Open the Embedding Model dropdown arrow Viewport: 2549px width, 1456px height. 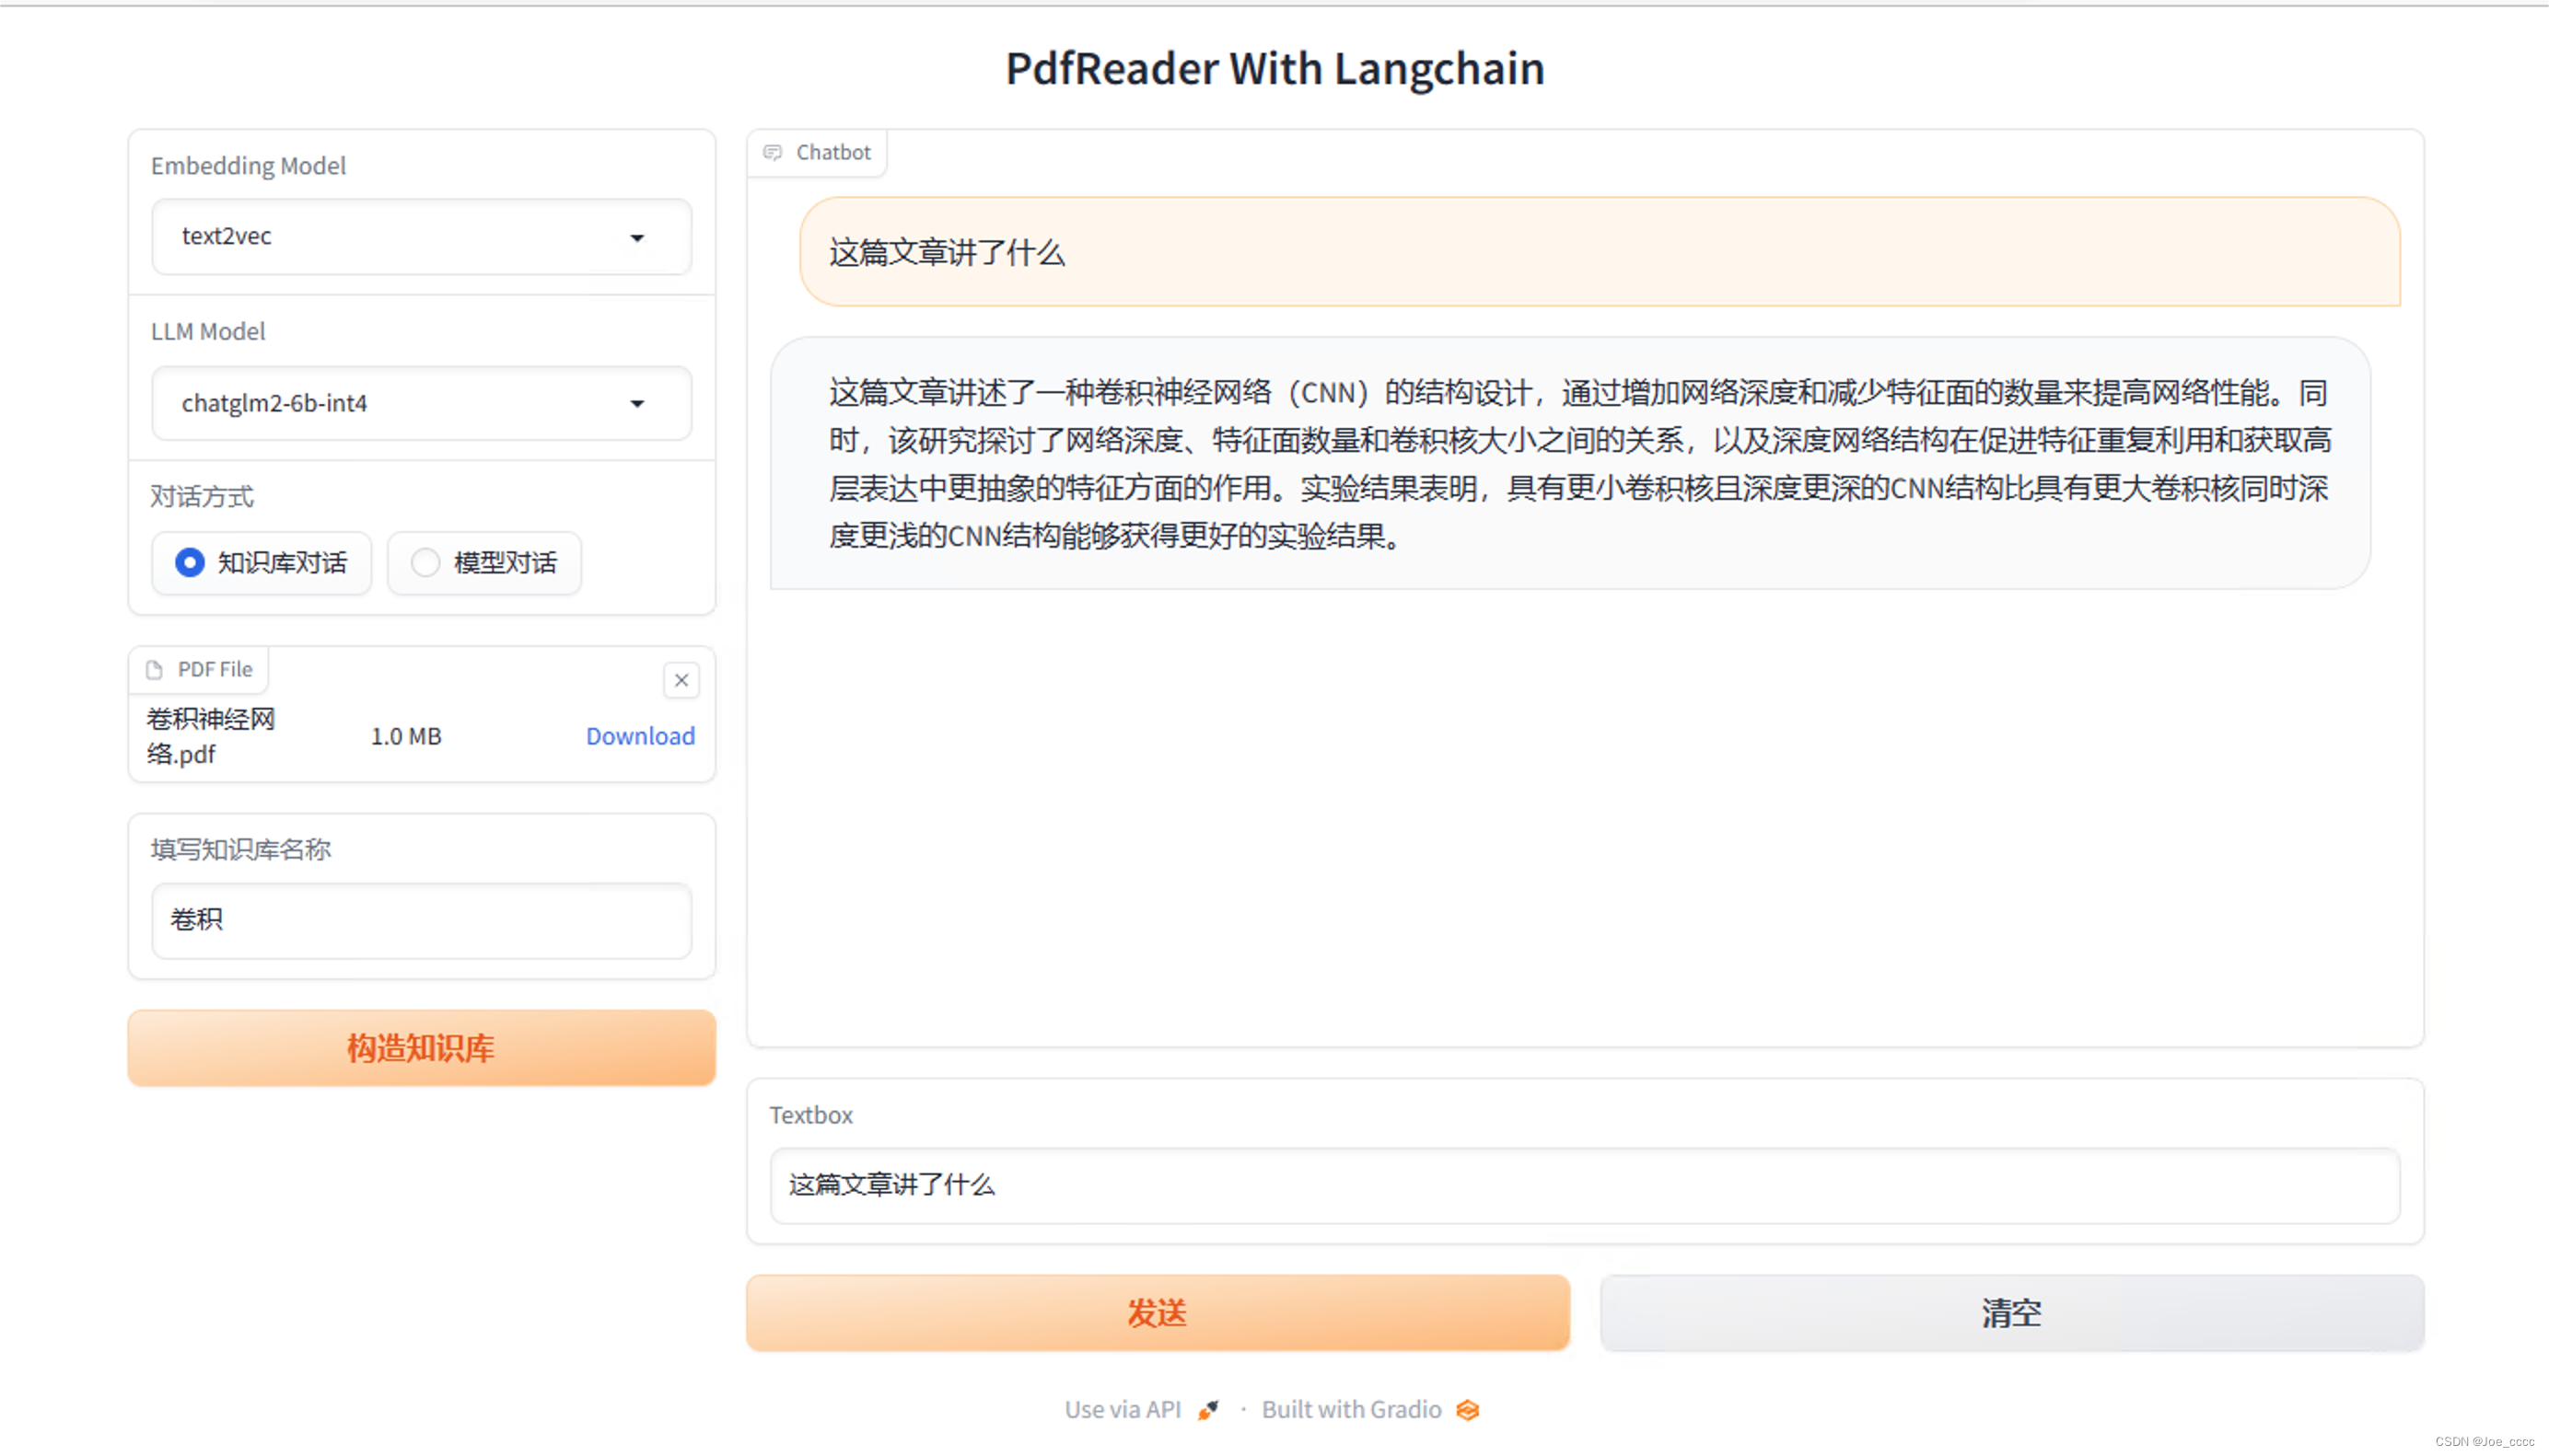point(637,237)
